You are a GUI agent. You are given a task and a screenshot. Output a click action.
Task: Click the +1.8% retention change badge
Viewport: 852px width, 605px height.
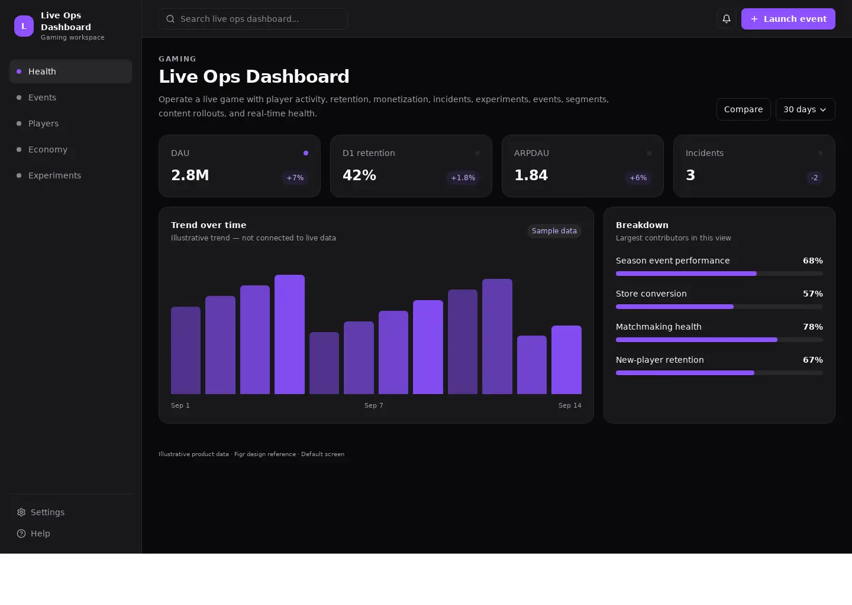coord(463,178)
